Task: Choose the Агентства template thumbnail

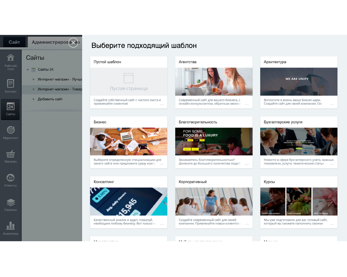Action: pos(214,82)
